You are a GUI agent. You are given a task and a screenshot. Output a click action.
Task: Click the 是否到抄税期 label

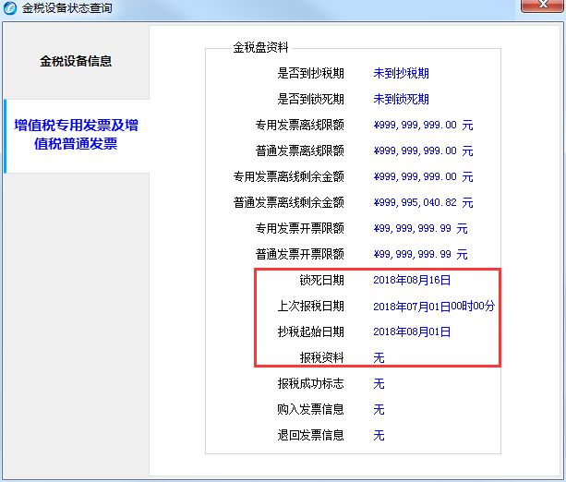click(310, 73)
